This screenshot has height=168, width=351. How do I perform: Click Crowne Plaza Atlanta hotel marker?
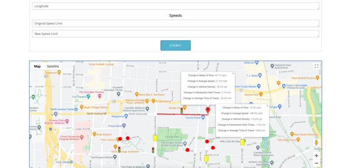tap(67, 121)
